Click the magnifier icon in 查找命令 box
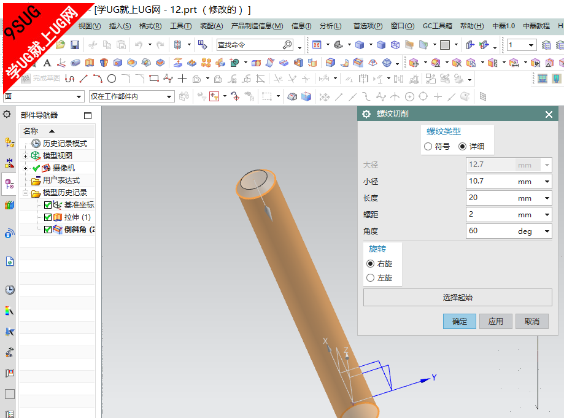Image resolution: width=564 pixels, height=418 pixels. [x=287, y=45]
